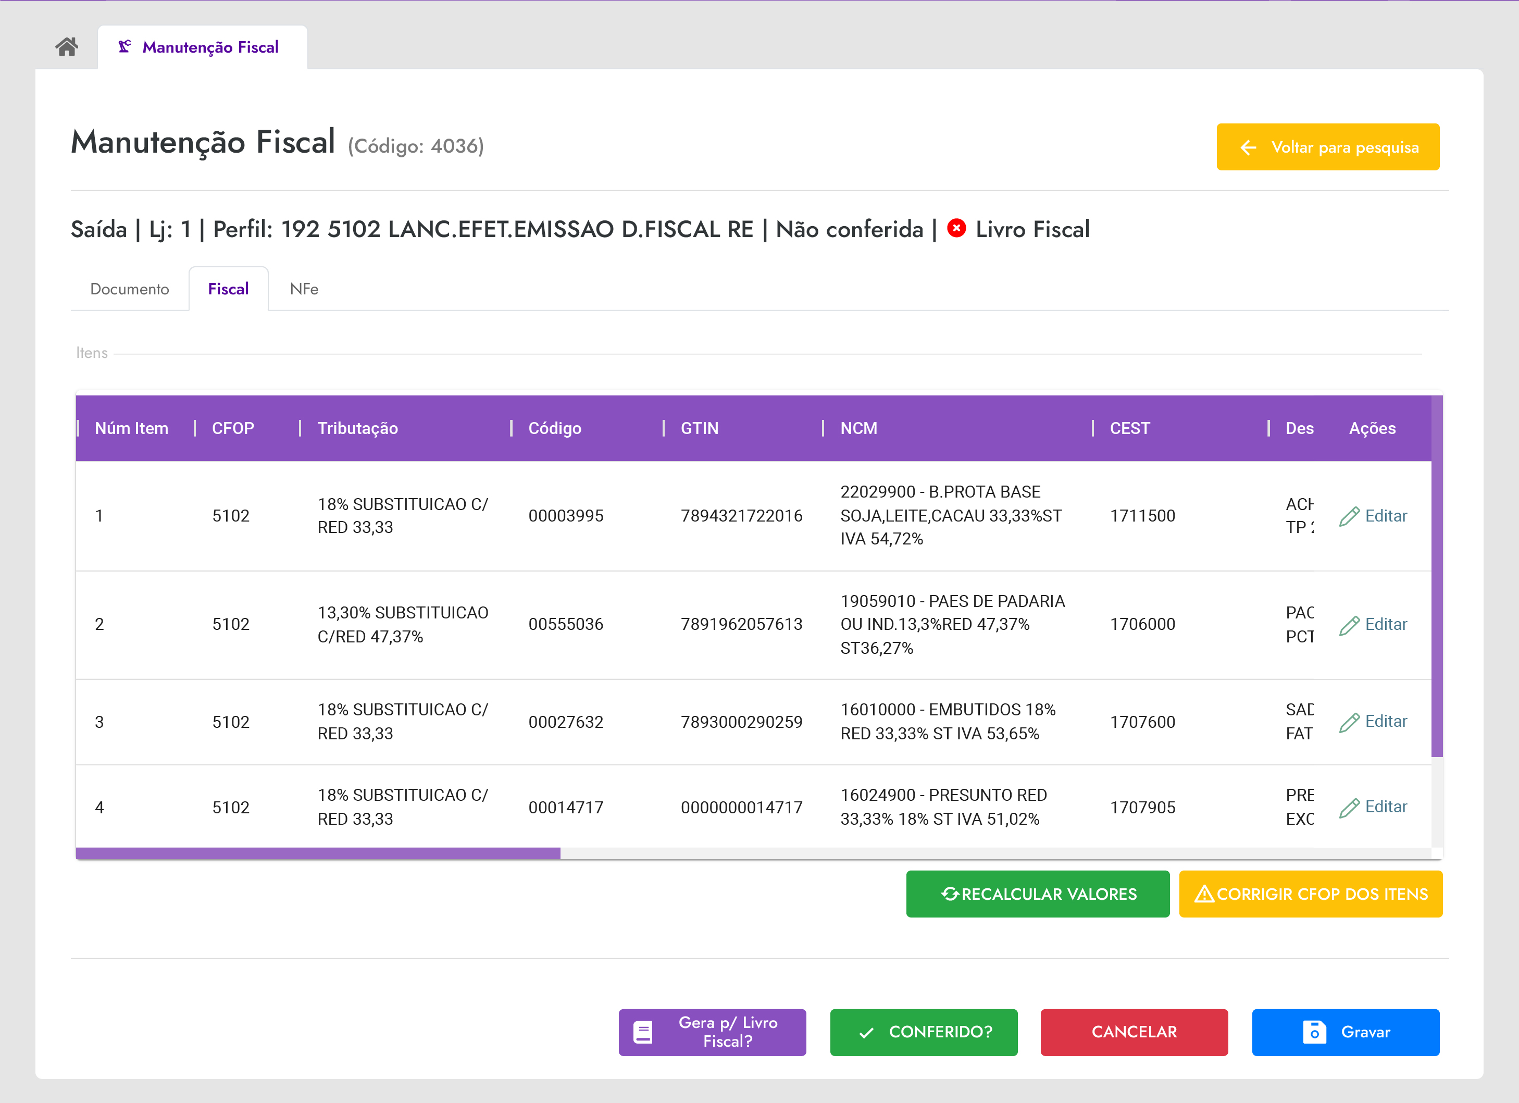Click the vertical scrollbar of the items table
The width and height of the screenshot is (1519, 1103).
1437,576
